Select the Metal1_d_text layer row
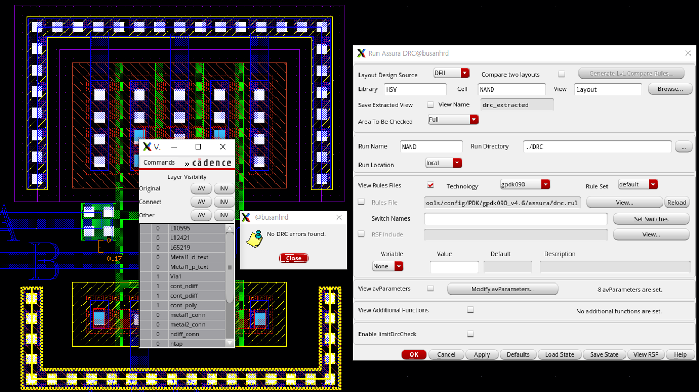This screenshot has height=392, width=699. pyautogui.click(x=182, y=257)
